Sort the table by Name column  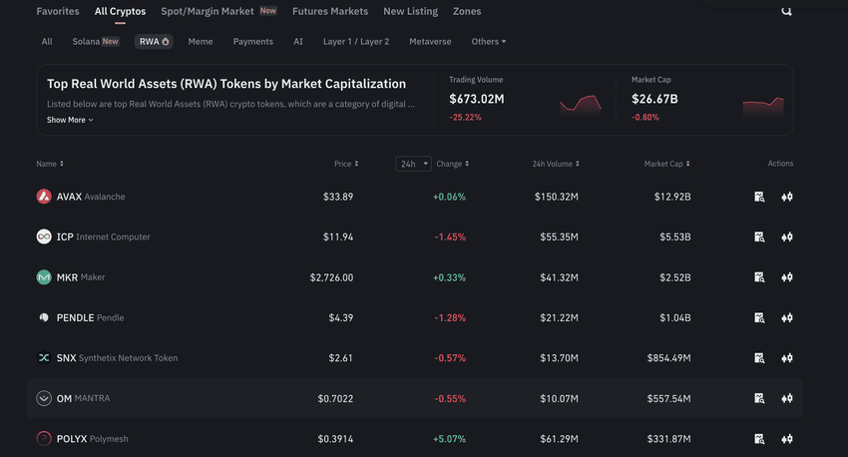tap(50, 164)
